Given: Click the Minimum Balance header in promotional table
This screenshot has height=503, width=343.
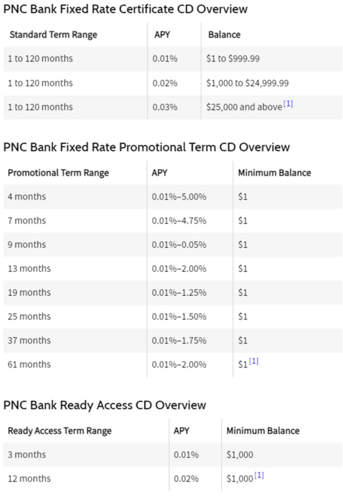Looking at the screenshot, I should (274, 173).
